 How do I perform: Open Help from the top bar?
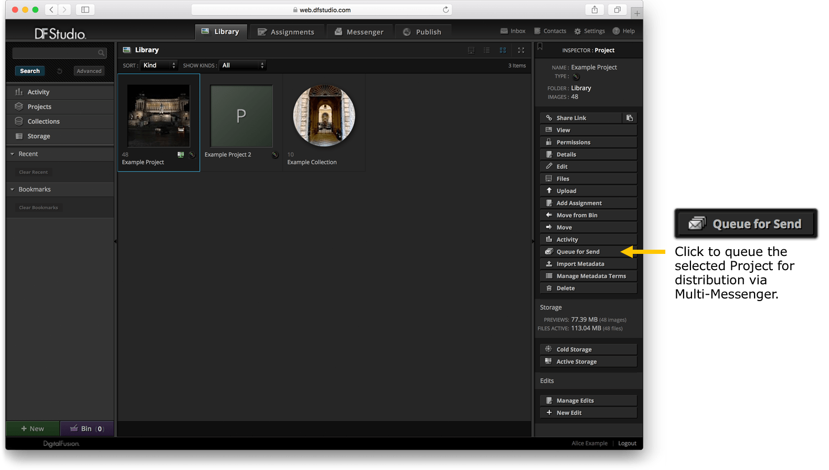point(623,31)
